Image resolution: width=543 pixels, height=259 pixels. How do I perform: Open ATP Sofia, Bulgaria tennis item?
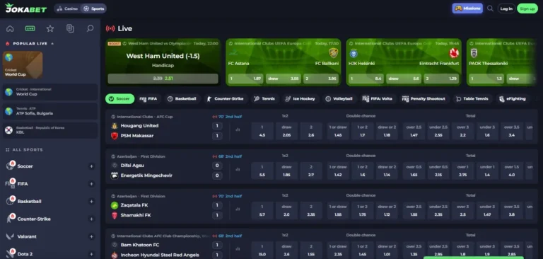[x=50, y=111]
